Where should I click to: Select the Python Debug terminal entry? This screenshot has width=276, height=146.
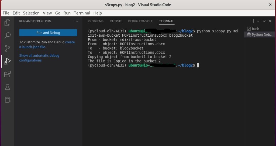[x=260, y=34]
